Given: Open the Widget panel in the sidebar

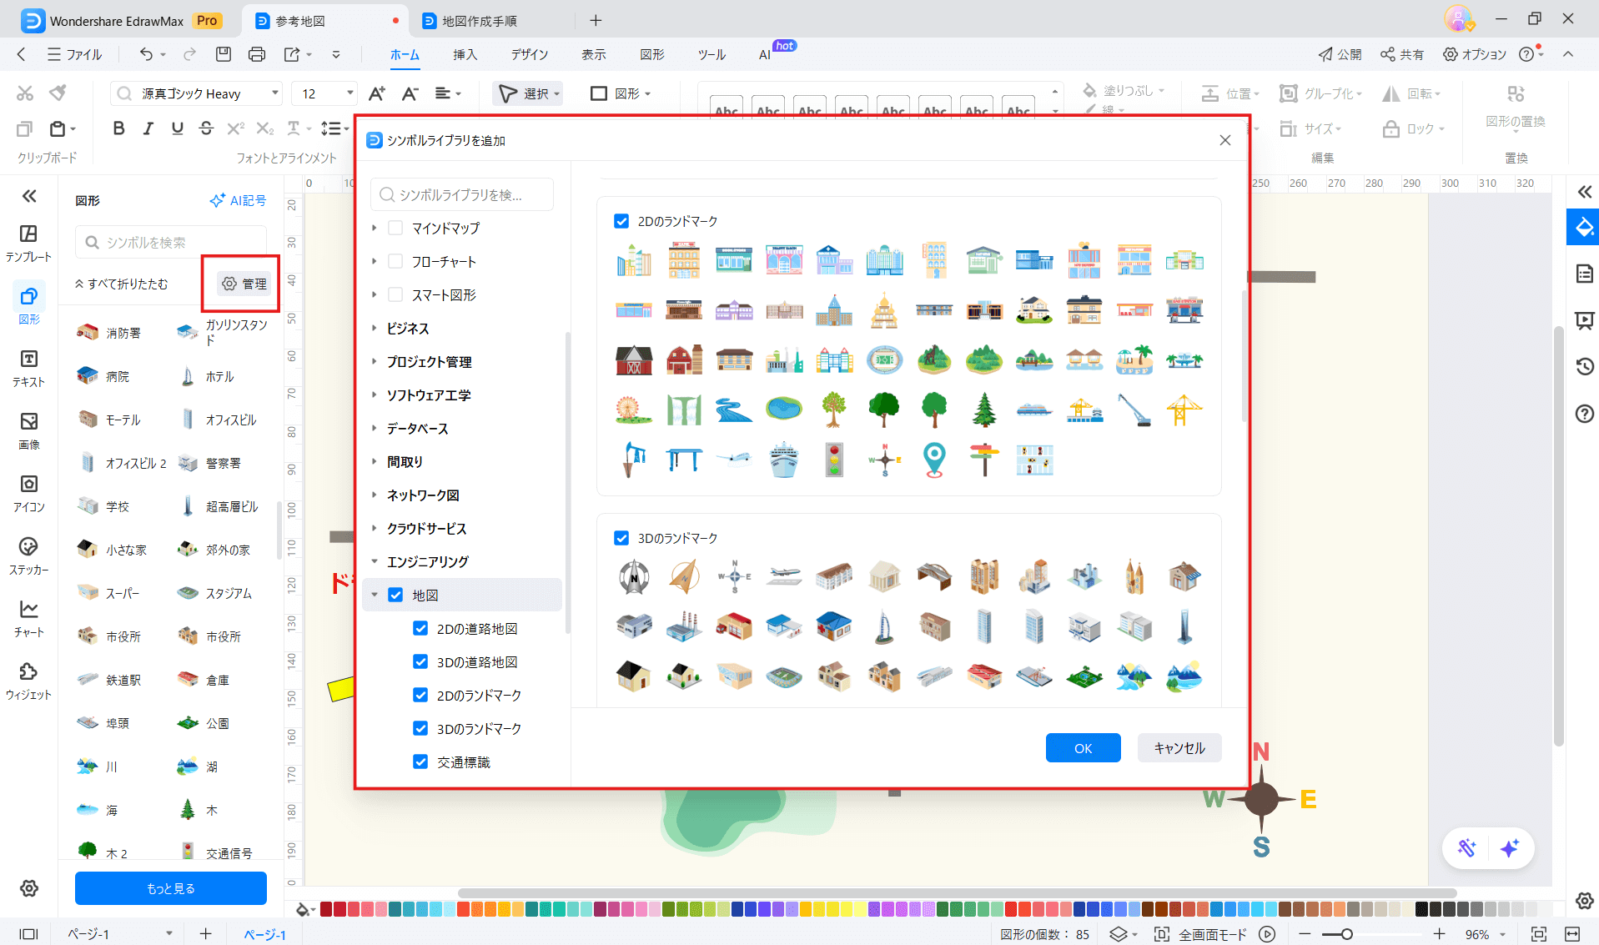Looking at the screenshot, I should pos(28,681).
